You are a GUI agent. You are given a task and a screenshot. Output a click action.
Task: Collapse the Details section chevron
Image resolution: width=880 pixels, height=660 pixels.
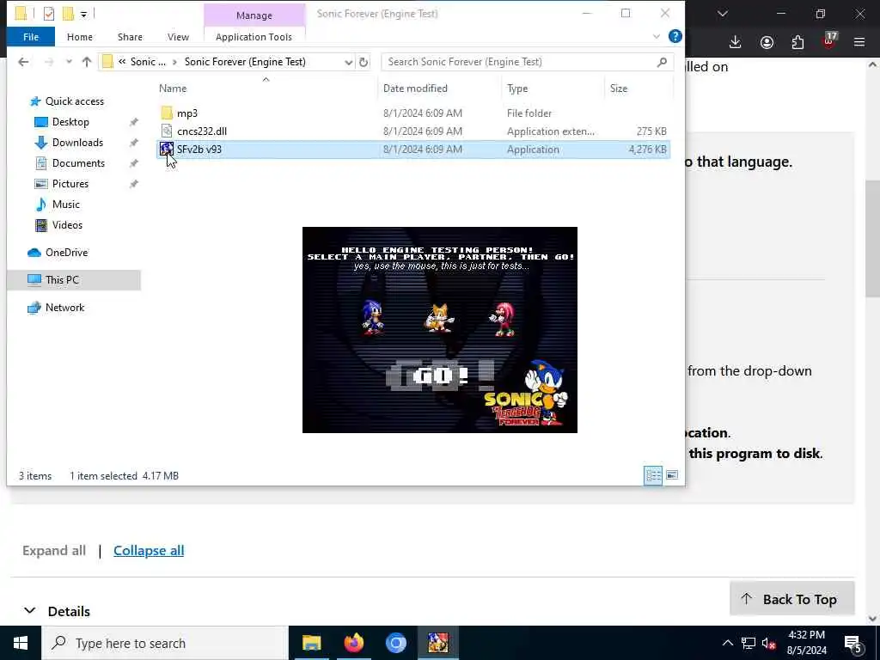(x=30, y=611)
